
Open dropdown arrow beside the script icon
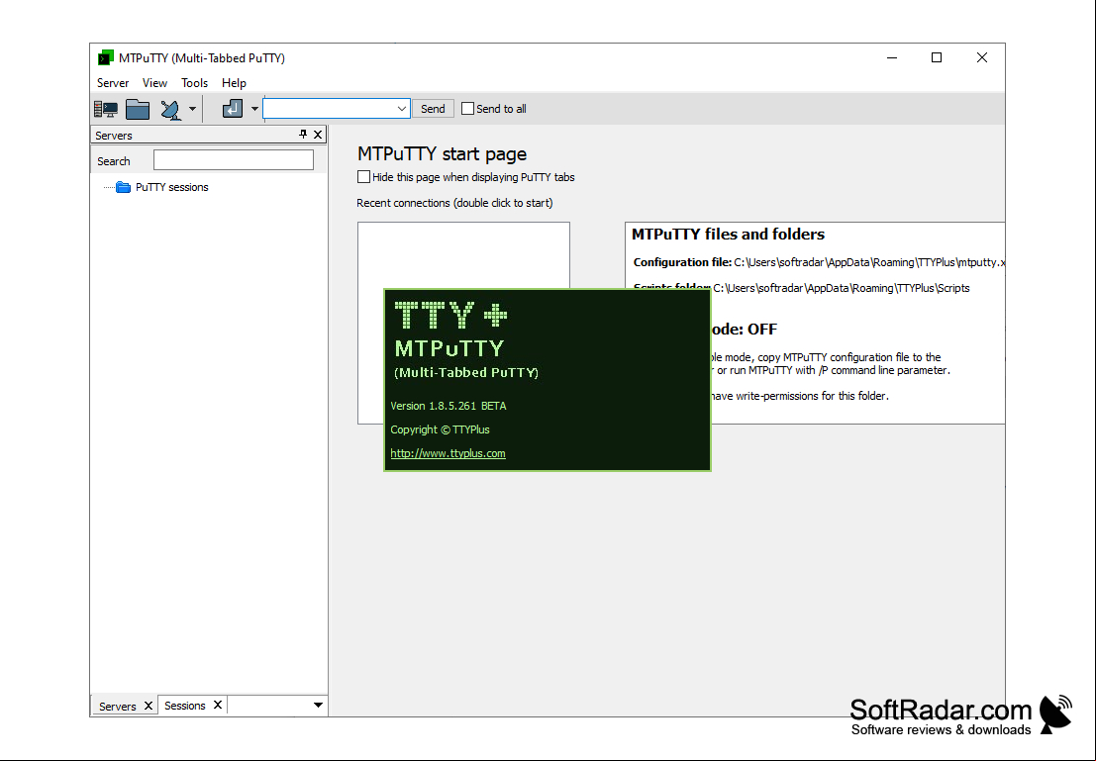(x=254, y=109)
